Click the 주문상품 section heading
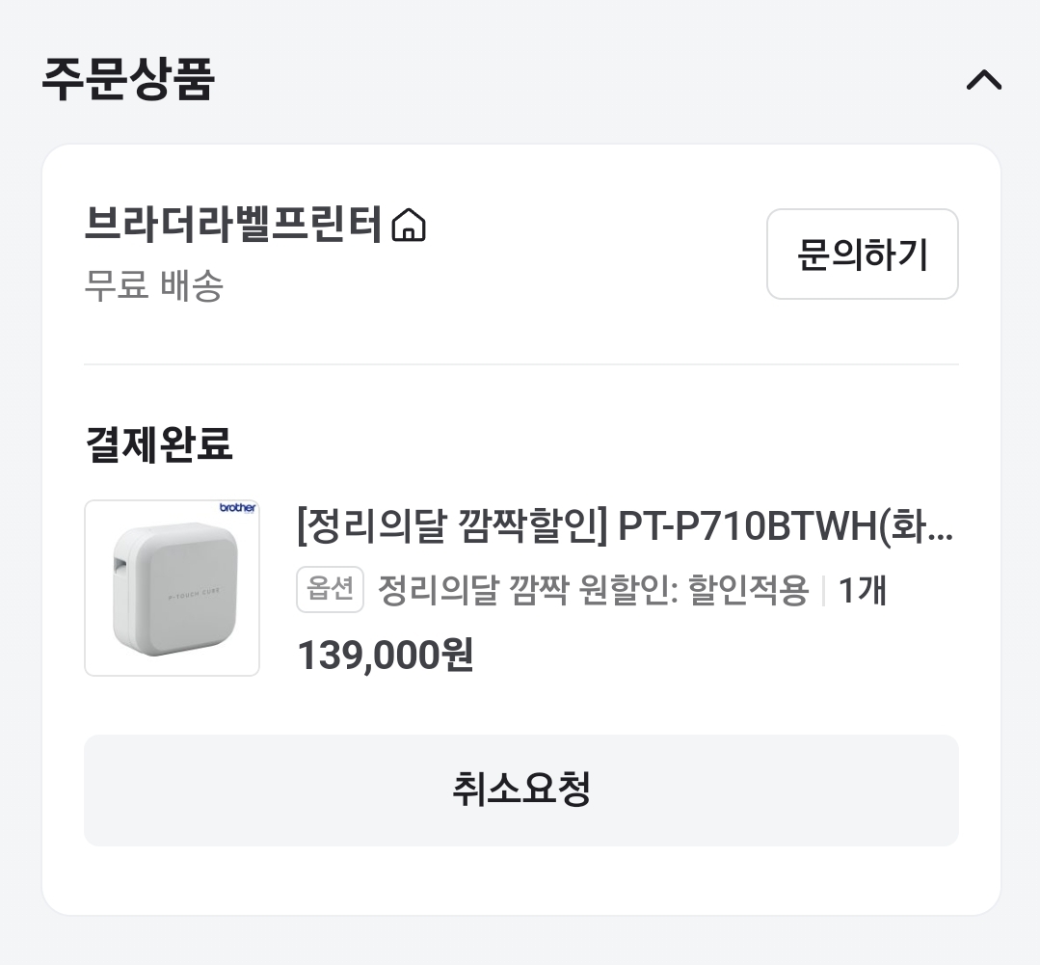The image size is (1040, 965). pyautogui.click(x=127, y=80)
